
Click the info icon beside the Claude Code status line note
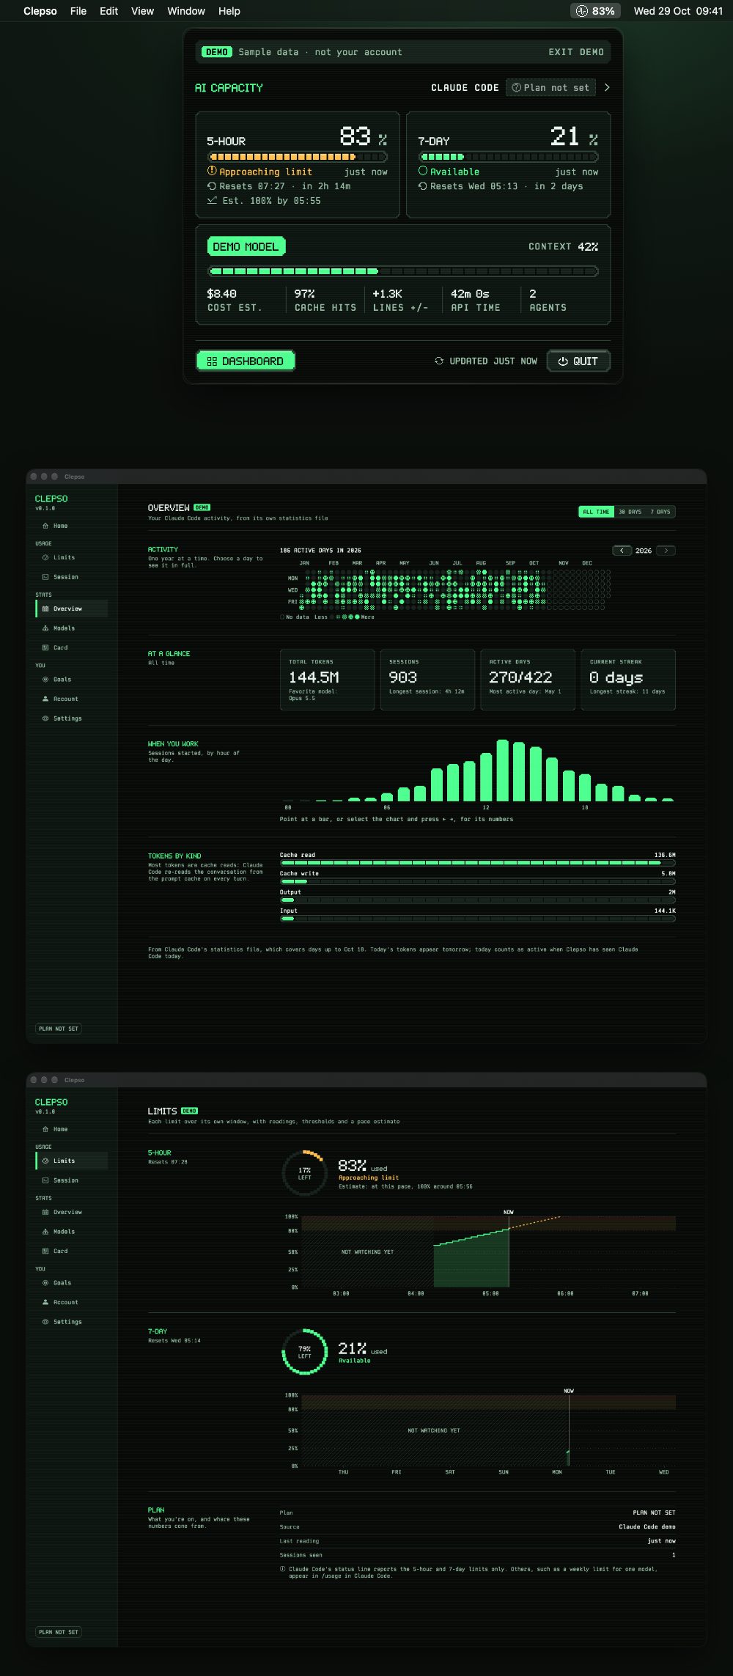282,1569
